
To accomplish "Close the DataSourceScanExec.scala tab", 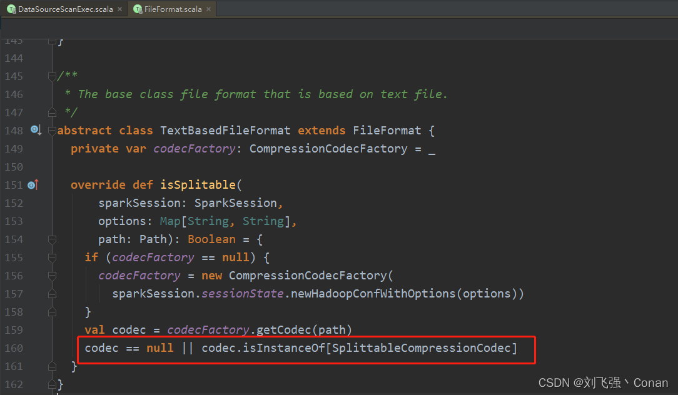I will (119, 9).
